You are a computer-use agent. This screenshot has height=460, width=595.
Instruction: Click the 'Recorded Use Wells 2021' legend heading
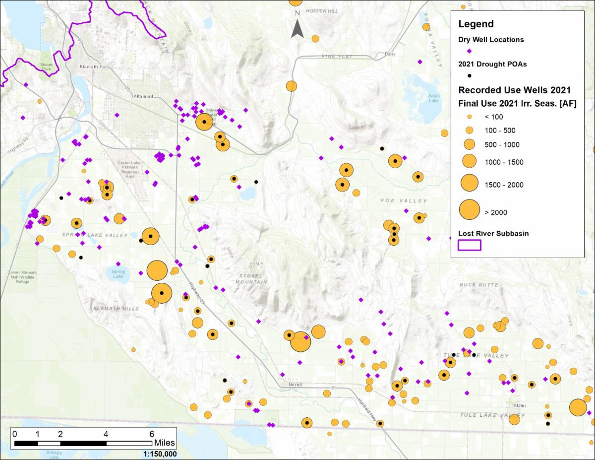[x=514, y=90]
